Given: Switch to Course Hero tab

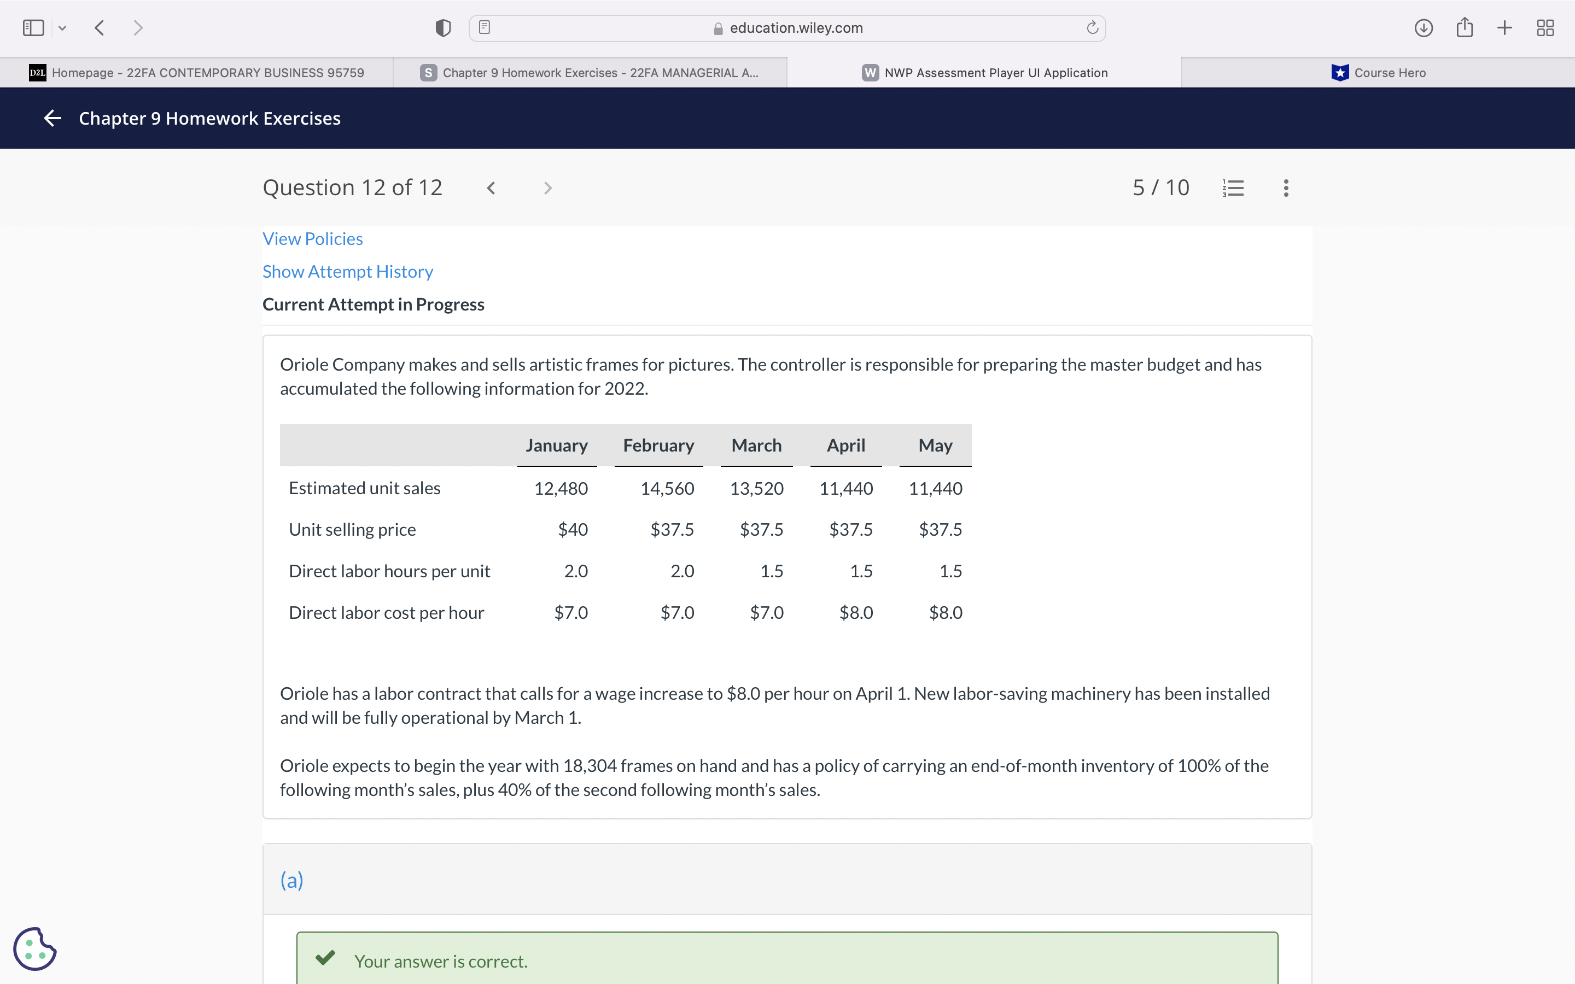Looking at the screenshot, I should (1378, 73).
